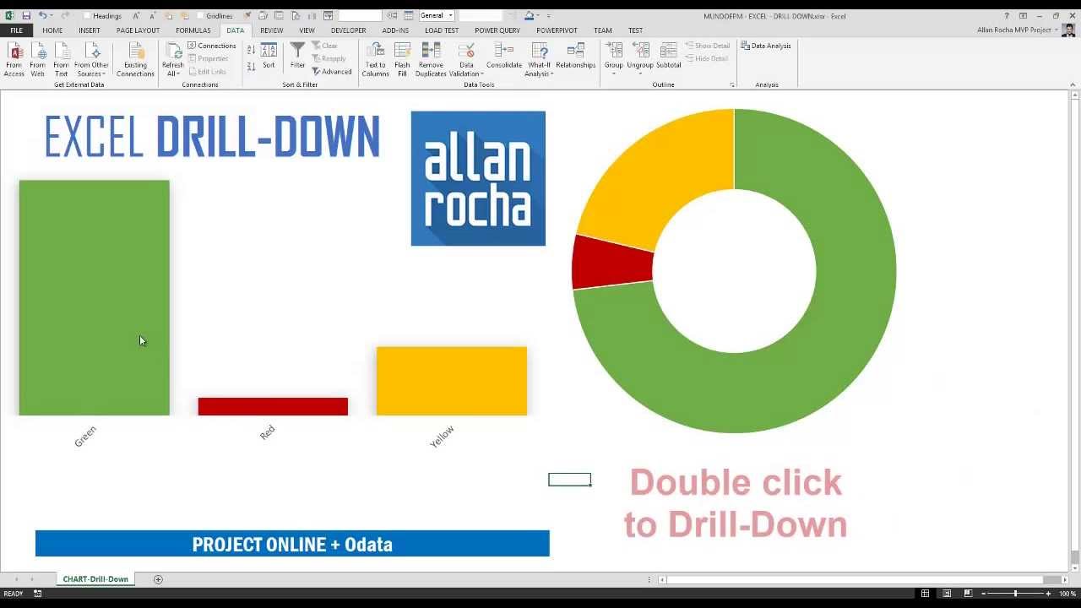1081x608 pixels.
Task: Click the allan rocha logo image
Action: tap(478, 178)
